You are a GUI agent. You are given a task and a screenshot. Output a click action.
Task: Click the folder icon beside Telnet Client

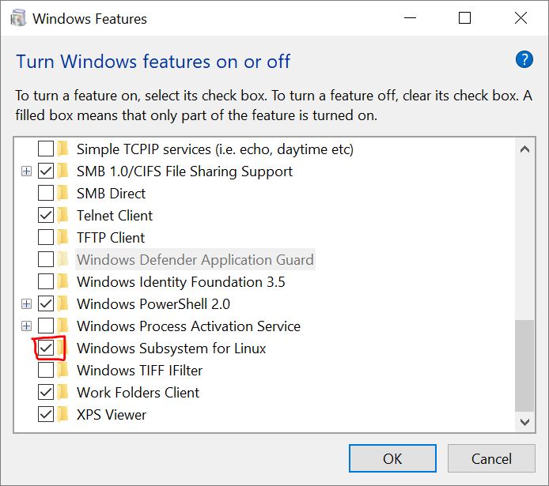[63, 216]
